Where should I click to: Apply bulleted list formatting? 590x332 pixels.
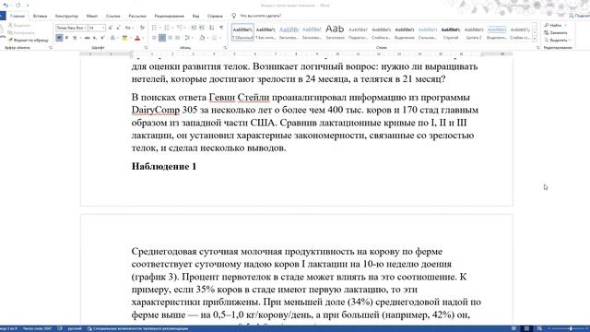[154, 28]
